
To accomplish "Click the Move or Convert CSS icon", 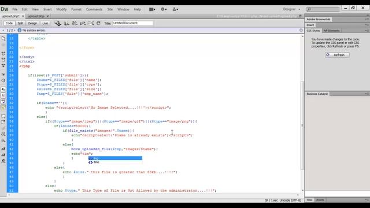I will [3, 140].
